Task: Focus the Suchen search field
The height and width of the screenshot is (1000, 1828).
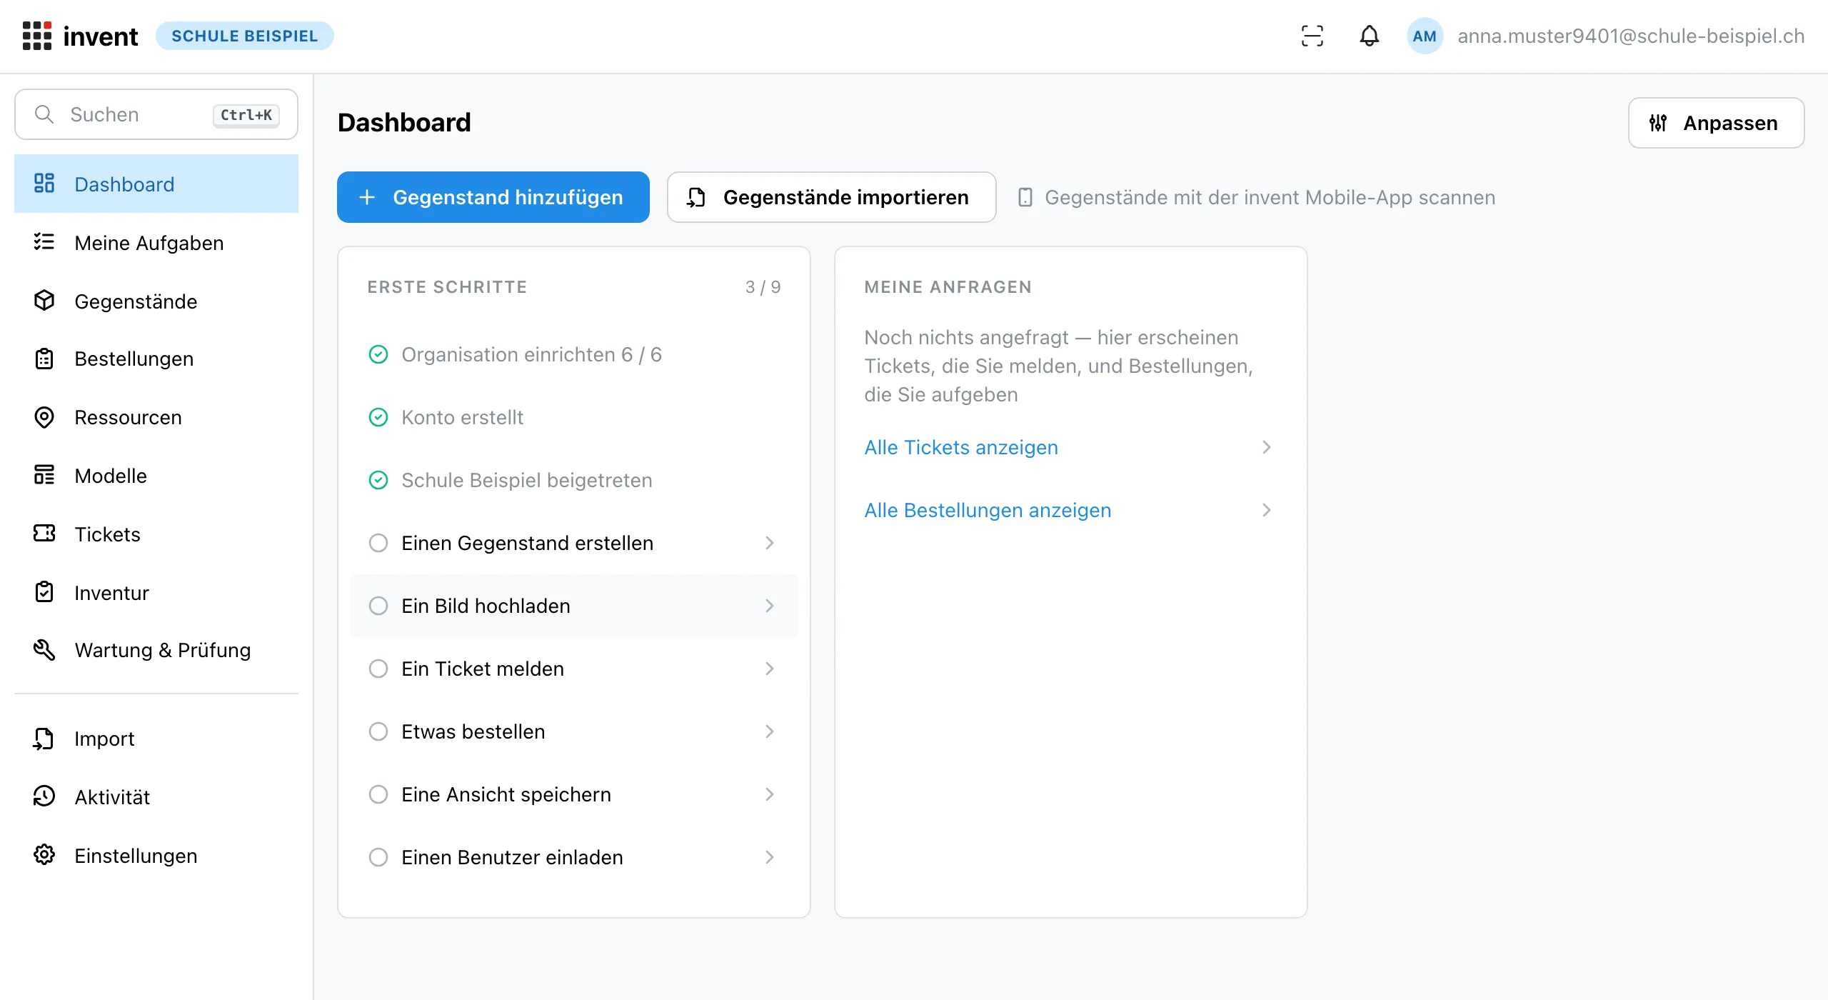Action: click(156, 114)
